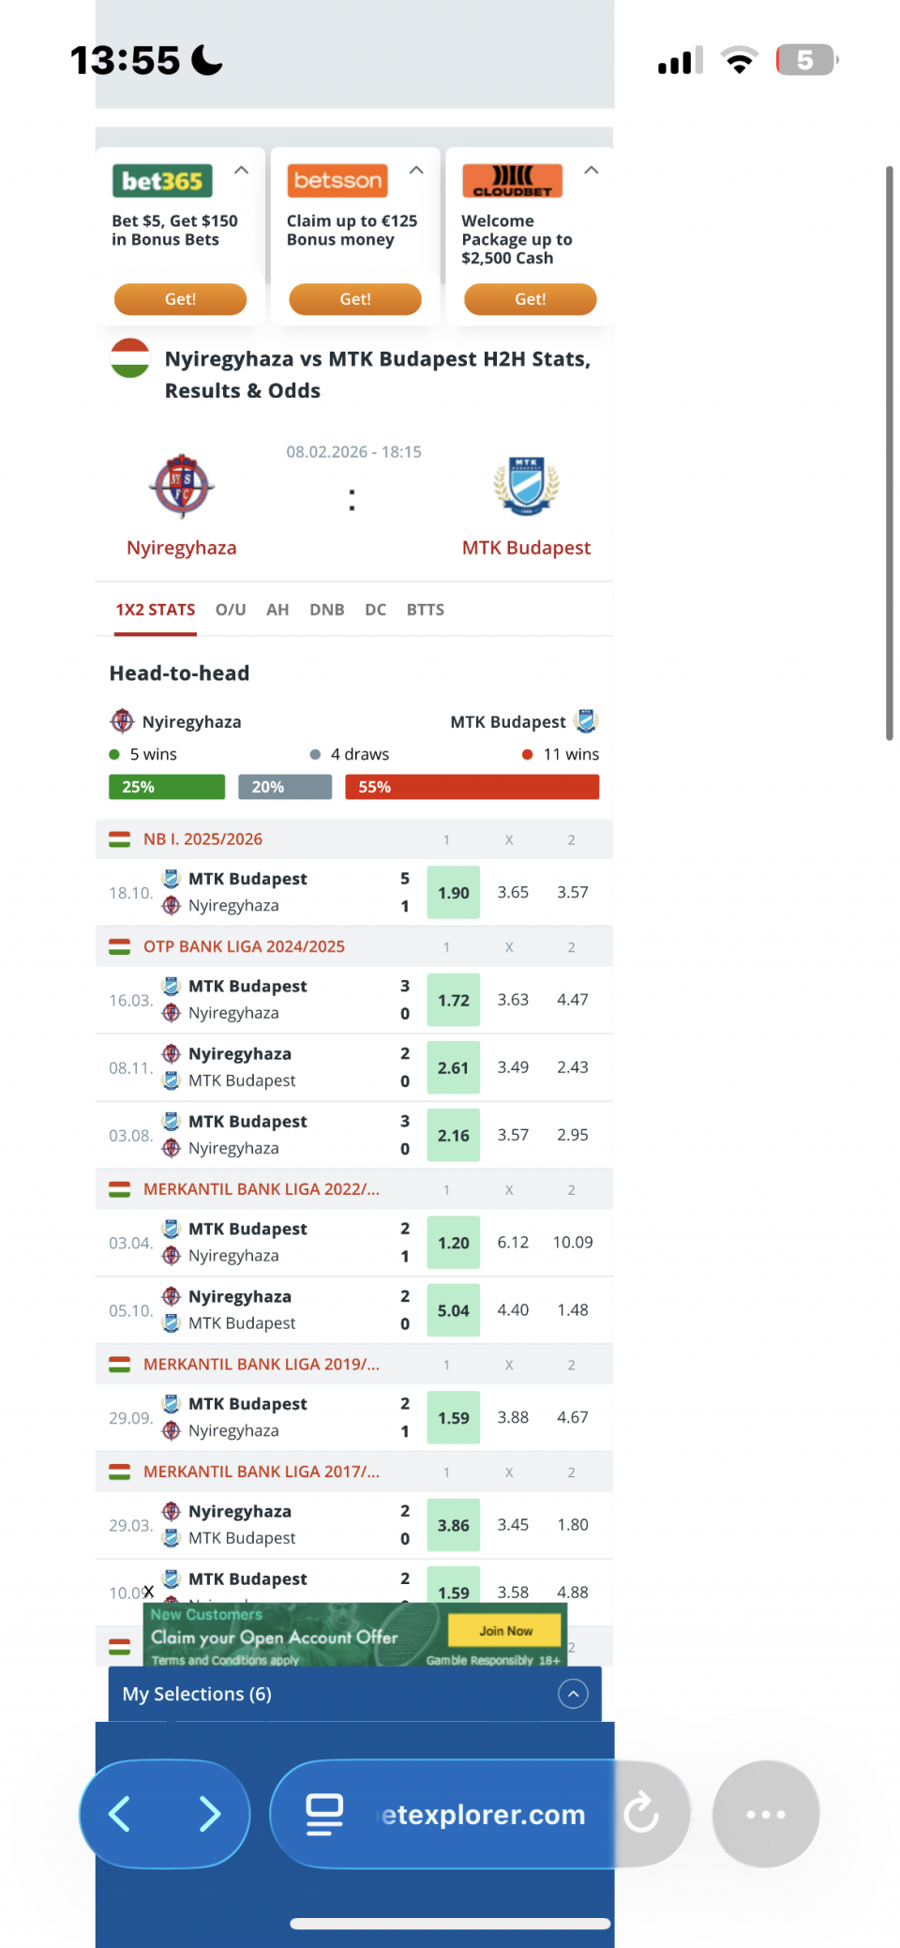This screenshot has height=1948, width=900.
Task: Open the browser more options menu
Action: pos(765,1814)
